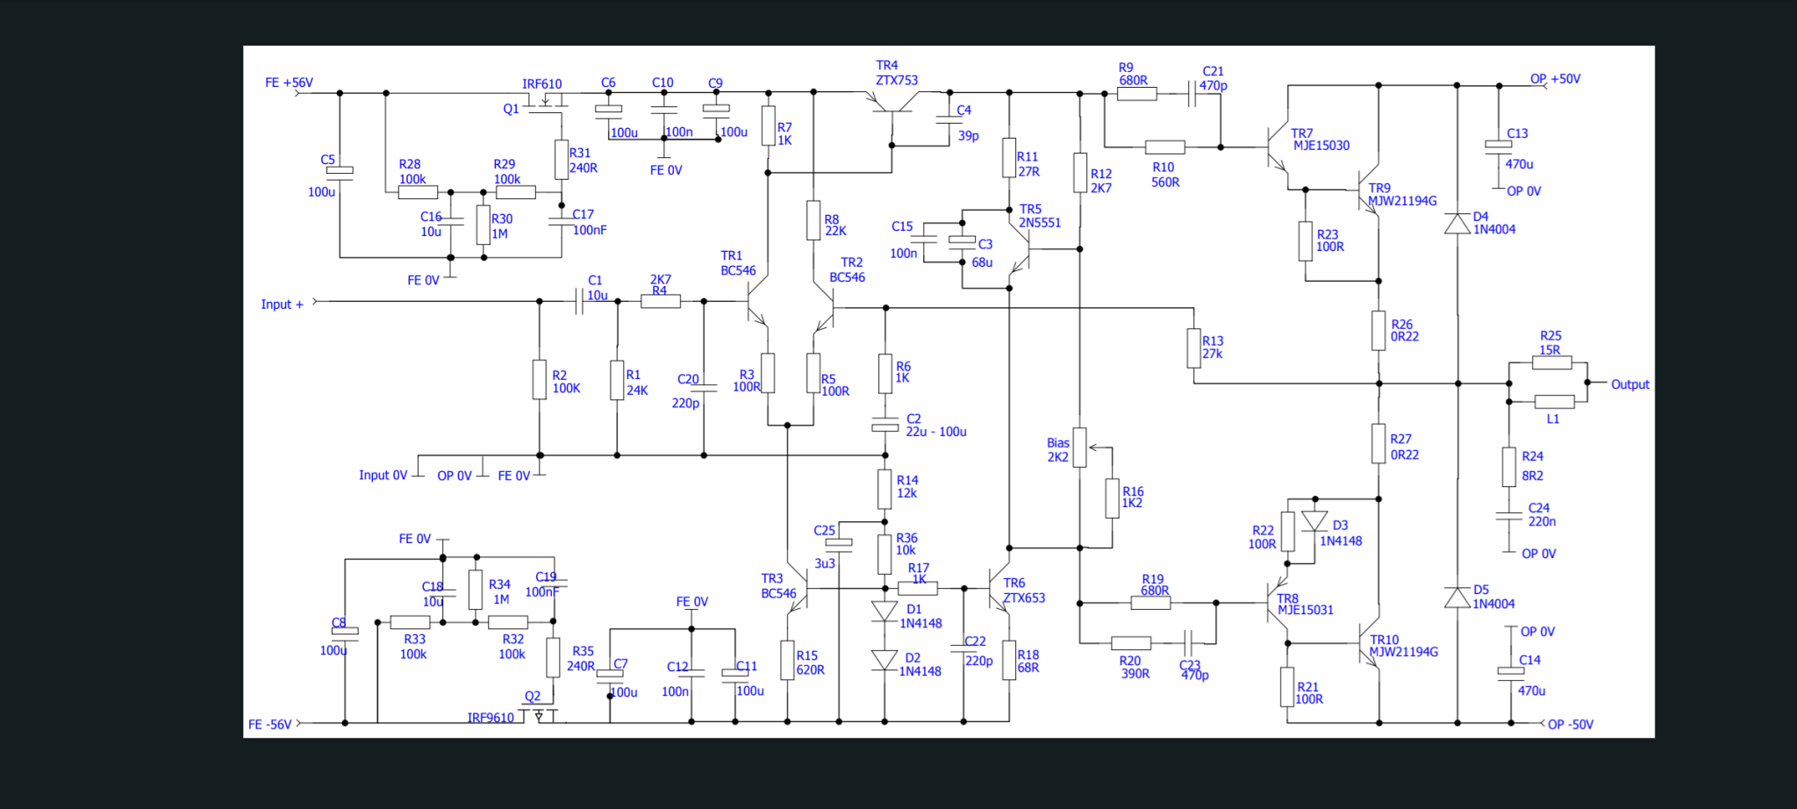Click the MJE15030 transistor label
Viewport: 1797px width, 809px height.
click(x=1321, y=146)
